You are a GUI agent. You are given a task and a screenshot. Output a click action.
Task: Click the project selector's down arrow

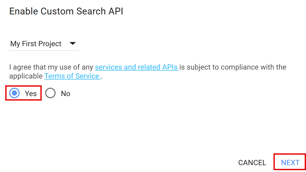(73, 44)
